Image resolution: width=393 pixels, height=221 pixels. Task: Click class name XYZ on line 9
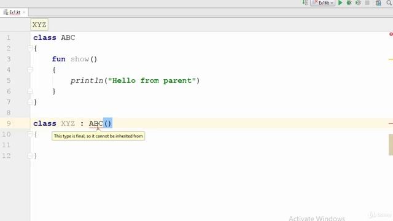coord(68,123)
